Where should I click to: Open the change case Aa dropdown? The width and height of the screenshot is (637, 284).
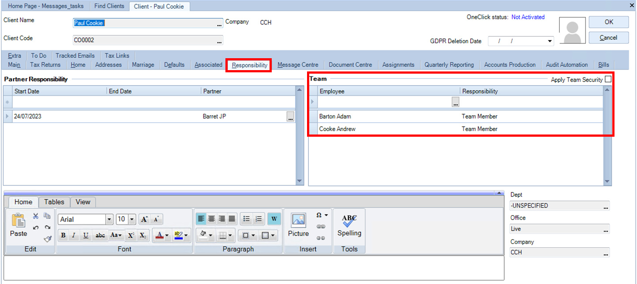tap(116, 235)
